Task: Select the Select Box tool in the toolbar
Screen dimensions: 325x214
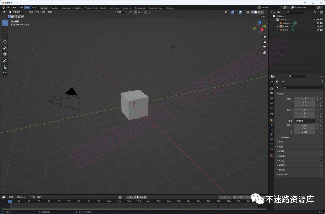Action: (x=5, y=23)
